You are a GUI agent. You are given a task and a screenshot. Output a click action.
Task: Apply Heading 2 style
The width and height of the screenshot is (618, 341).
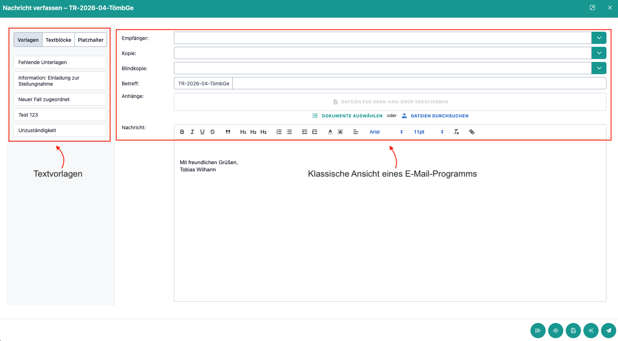pos(253,132)
